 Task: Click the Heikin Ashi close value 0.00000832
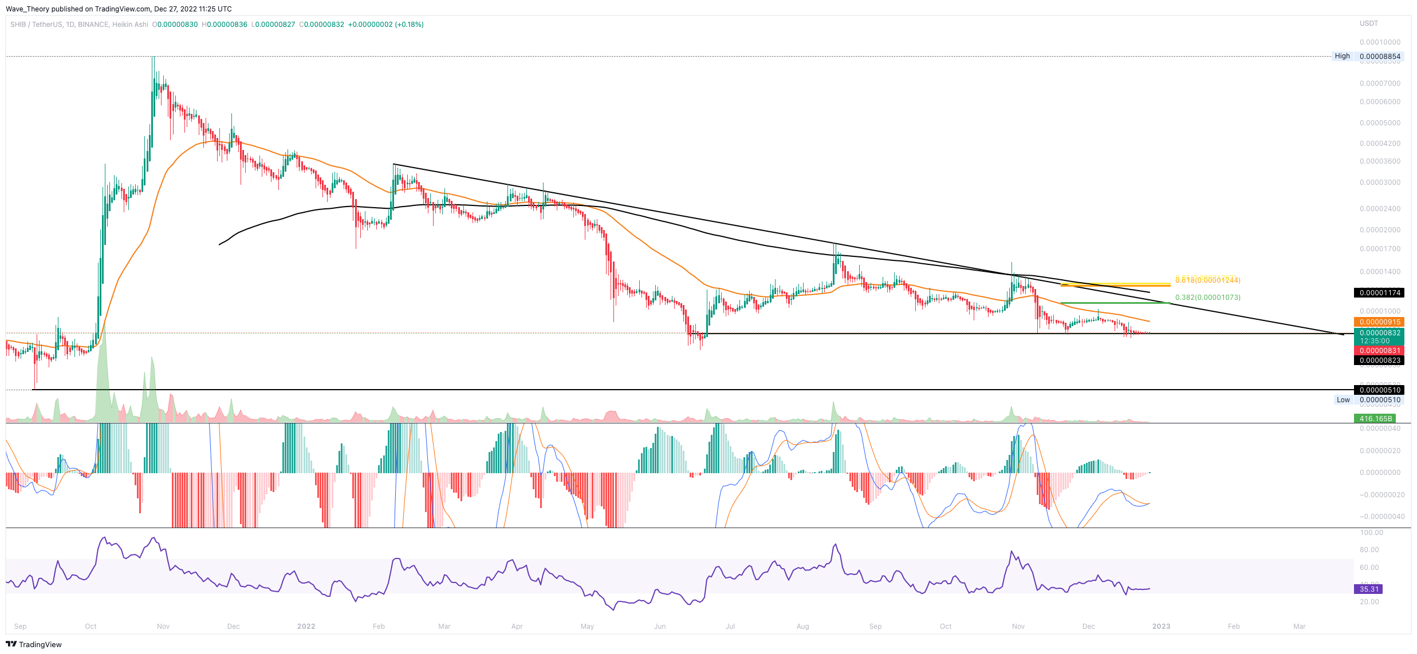coord(324,25)
